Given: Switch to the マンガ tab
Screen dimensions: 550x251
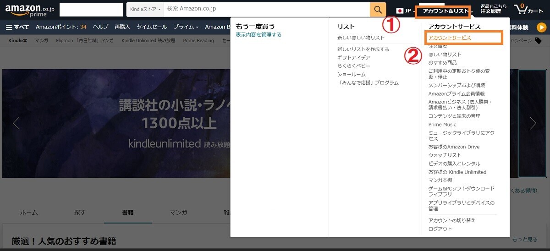Looking at the screenshot, I should click(x=178, y=213).
